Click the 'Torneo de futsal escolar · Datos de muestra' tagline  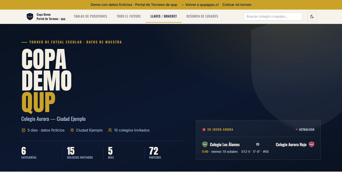point(75,42)
